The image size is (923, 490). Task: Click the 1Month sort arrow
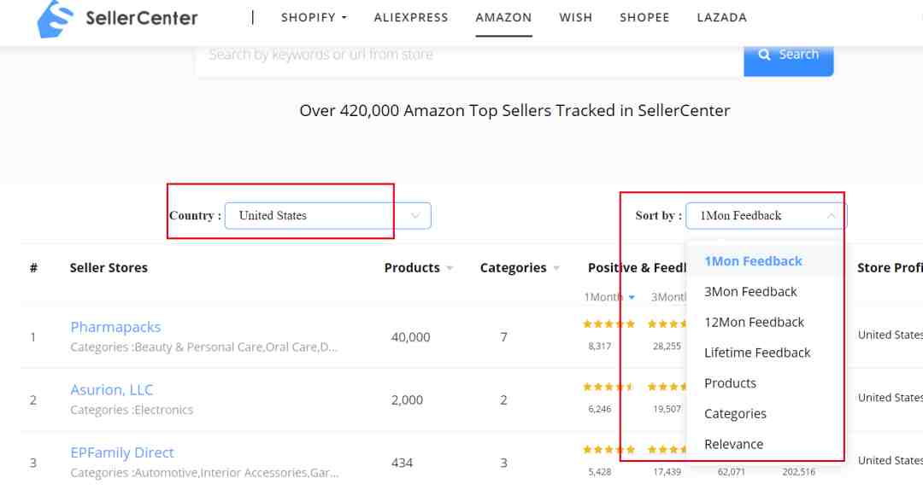tap(632, 298)
